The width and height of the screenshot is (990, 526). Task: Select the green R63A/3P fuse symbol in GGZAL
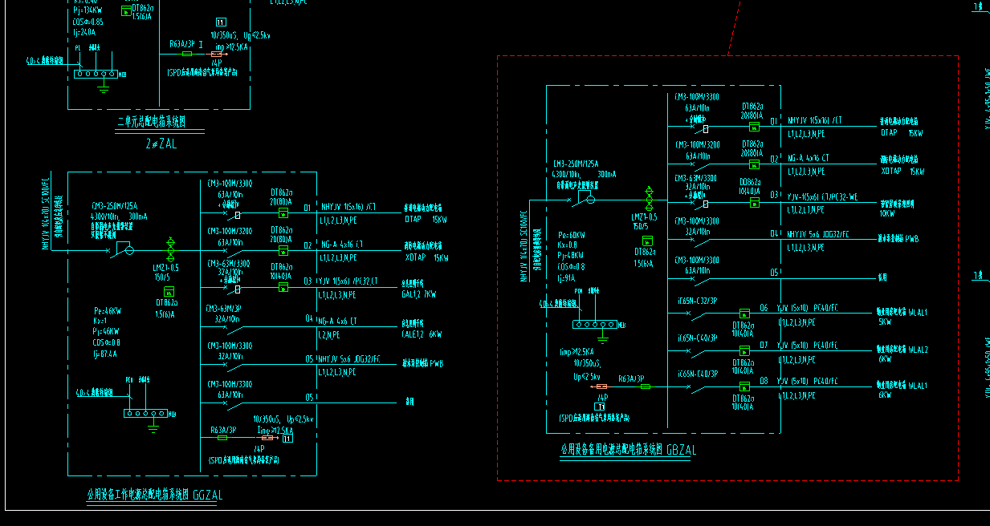tap(223, 438)
